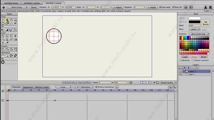Enable the Checker selection checkbox
The image size is (214, 120).
click(193, 60)
